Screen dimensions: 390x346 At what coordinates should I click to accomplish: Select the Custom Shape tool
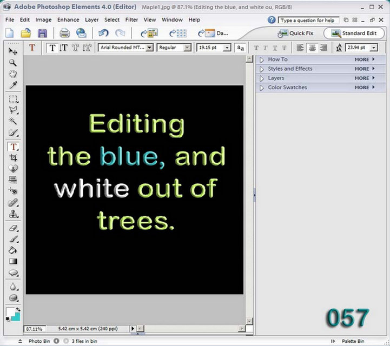click(13, 273)
